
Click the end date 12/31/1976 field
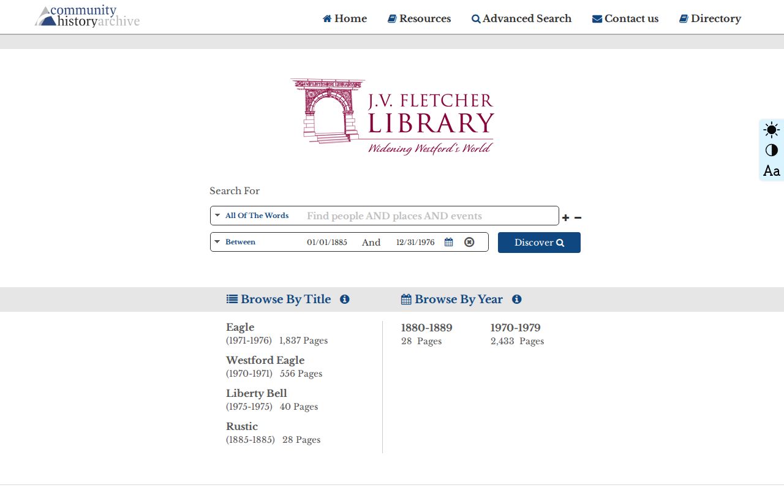tap(415, 243)
